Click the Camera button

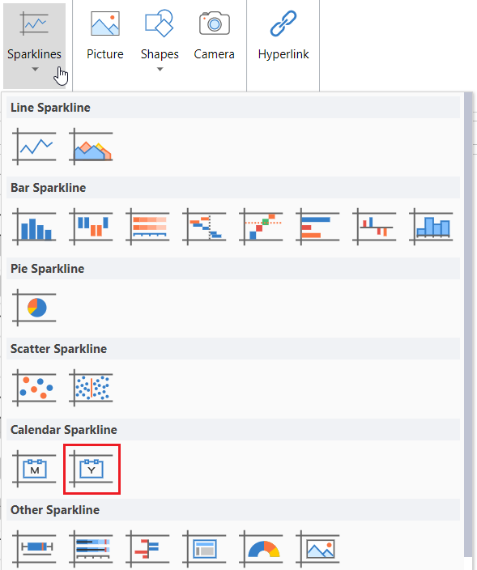pos(214,36)
